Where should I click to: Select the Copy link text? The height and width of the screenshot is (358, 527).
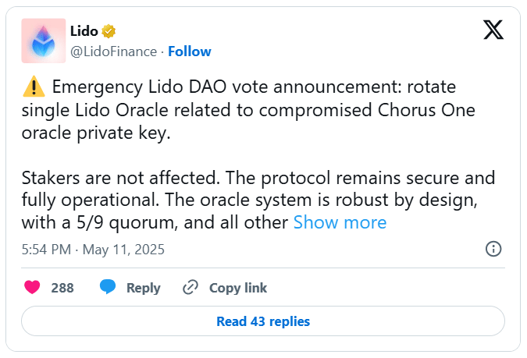pos(237,288)
